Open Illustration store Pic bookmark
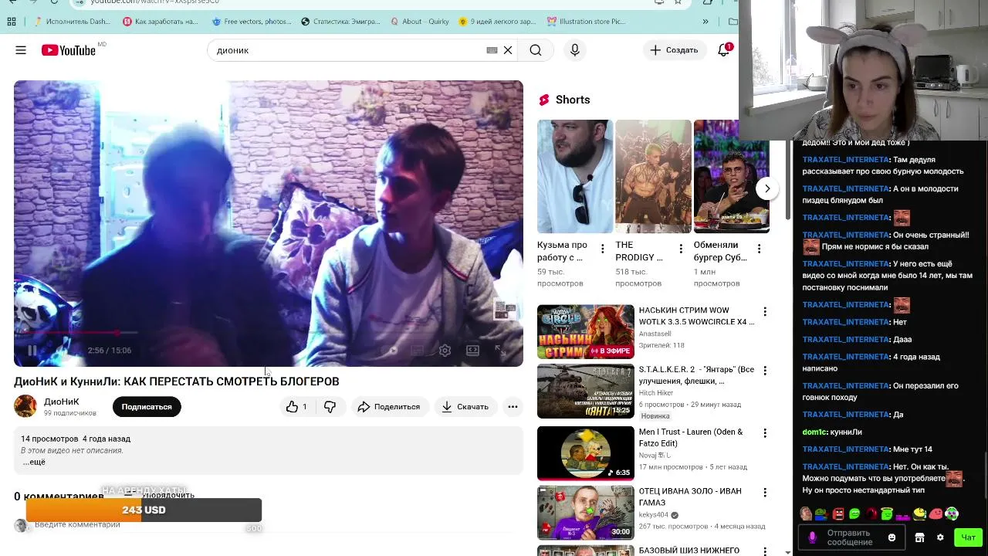Image resolution: width=988 pixels, height=556 pixels. (587, 22)
